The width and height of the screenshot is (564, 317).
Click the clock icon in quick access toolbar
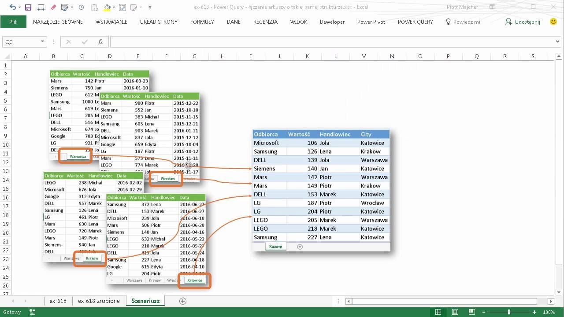[x=82, y=7]
